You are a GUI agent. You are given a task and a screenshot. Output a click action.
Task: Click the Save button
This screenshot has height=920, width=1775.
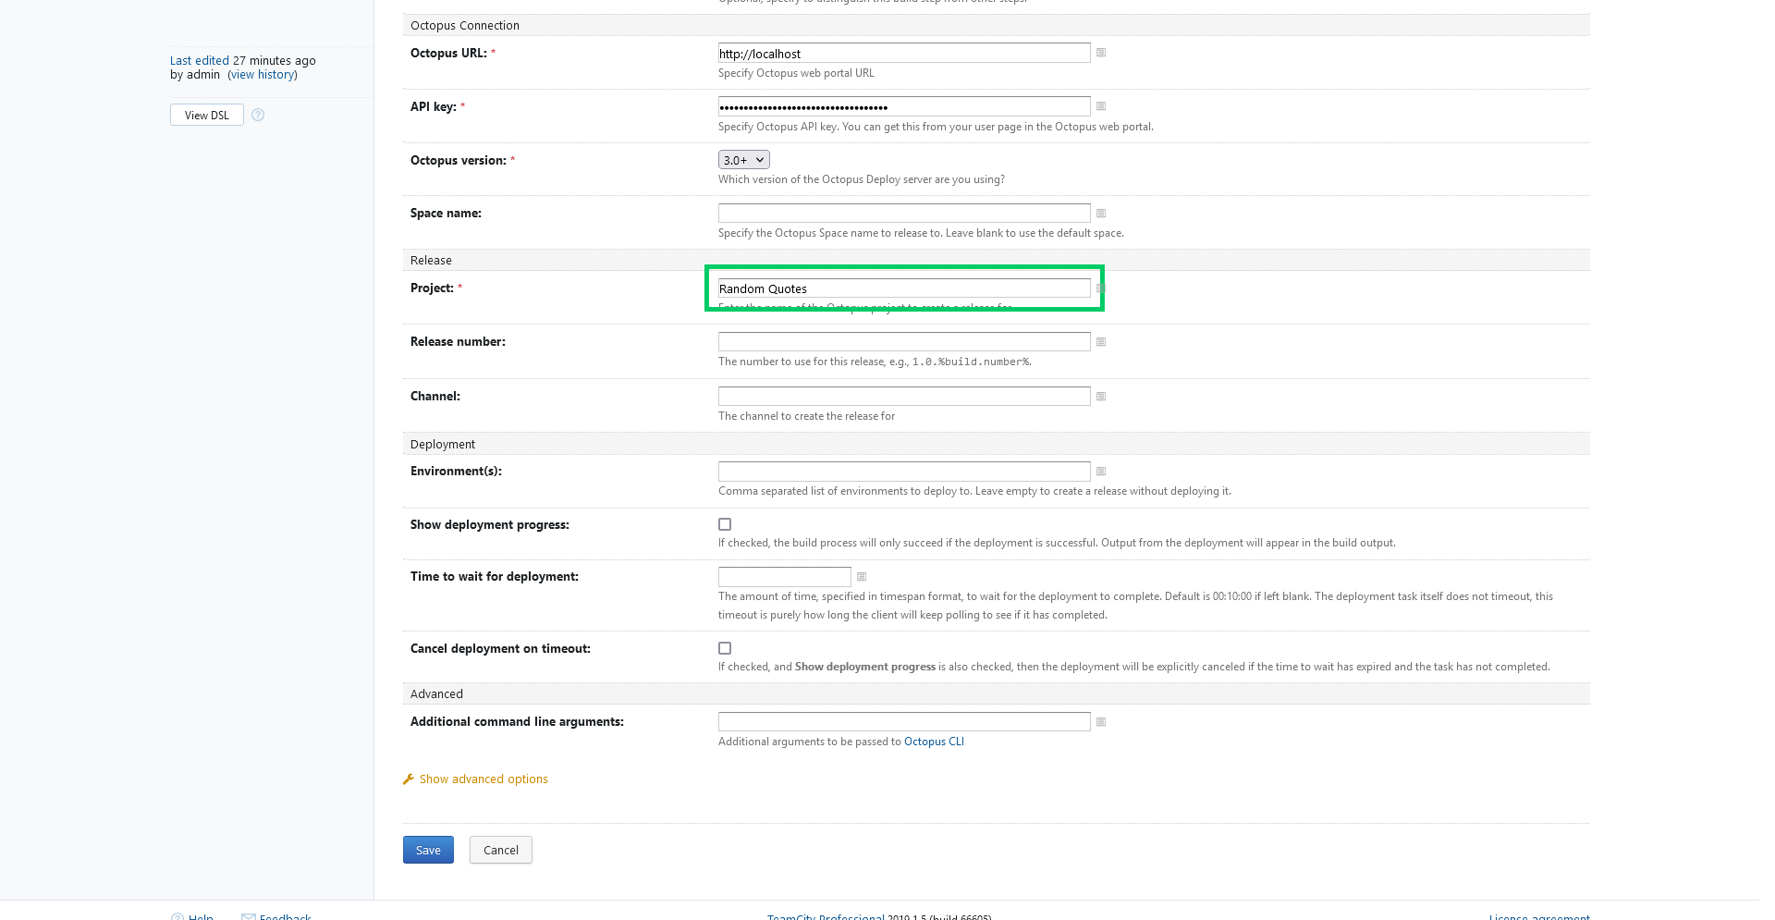428,850
